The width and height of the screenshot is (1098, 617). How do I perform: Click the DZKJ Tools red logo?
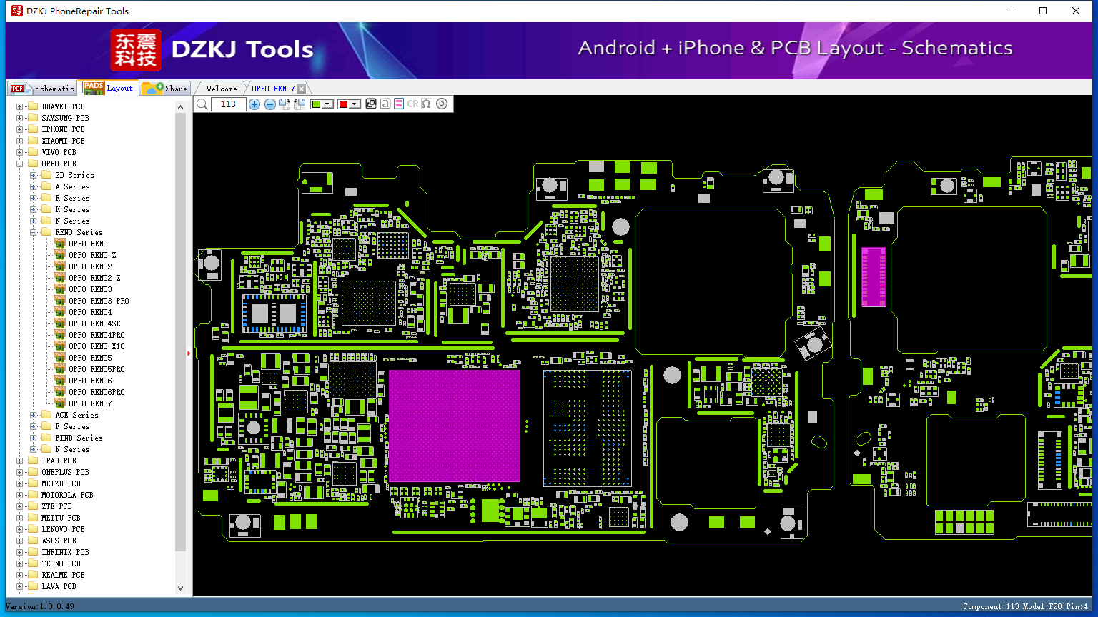click(x=136, y=50)
